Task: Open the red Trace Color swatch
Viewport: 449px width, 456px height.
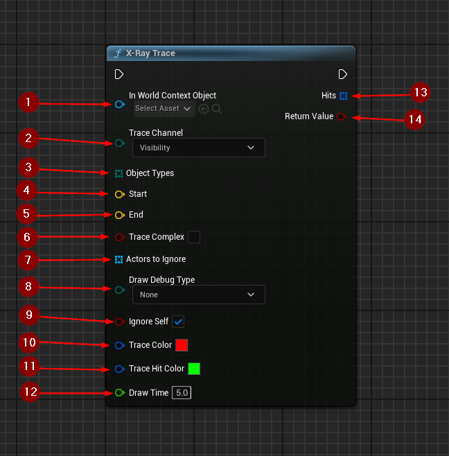Action: [x=182, y=345]
